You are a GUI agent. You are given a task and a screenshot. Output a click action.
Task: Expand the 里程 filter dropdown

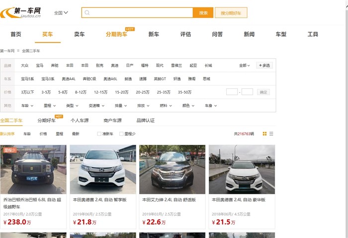tap(50, 106)
